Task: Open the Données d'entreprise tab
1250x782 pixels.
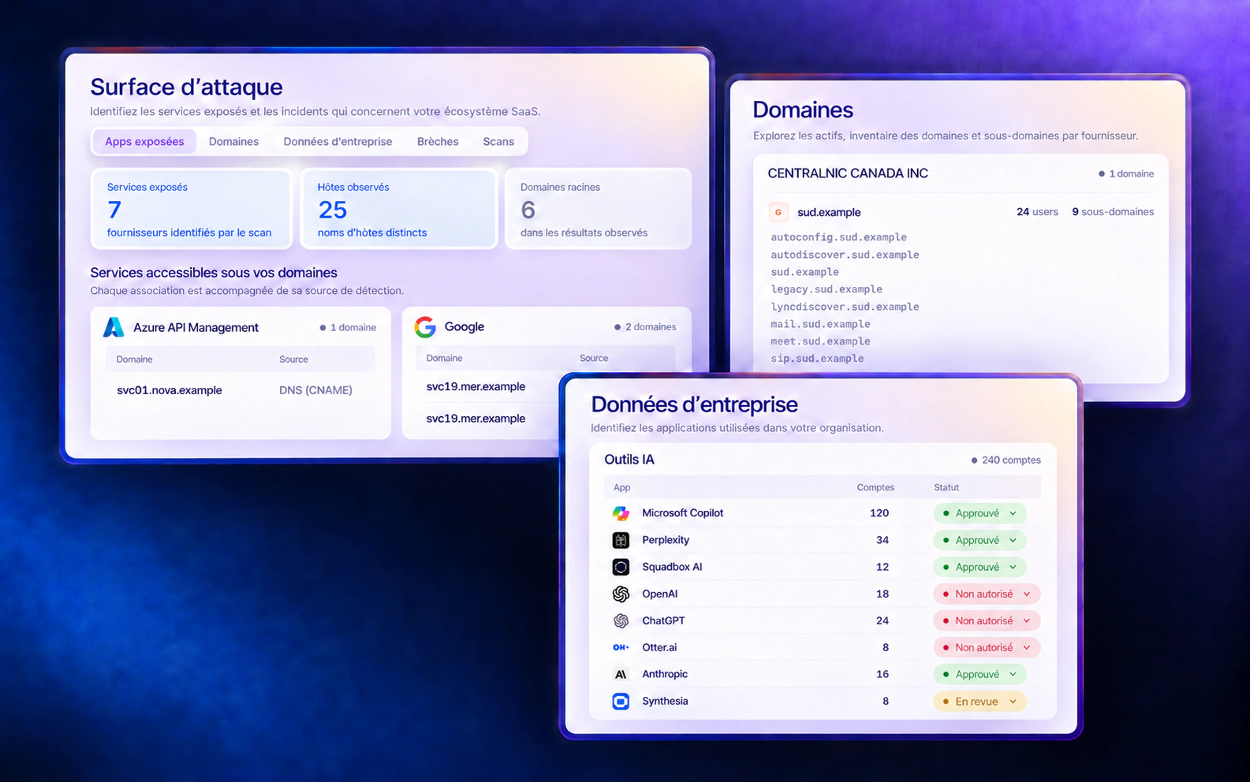Action: (338, 142)
